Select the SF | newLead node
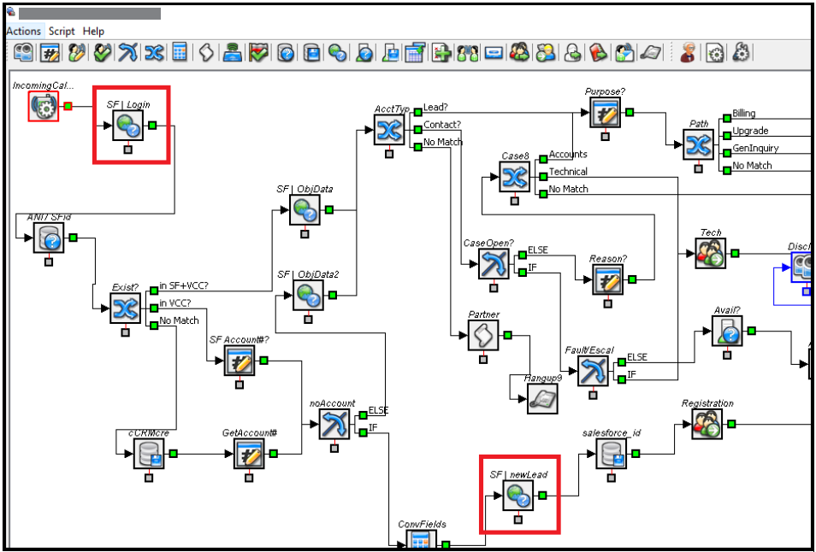This screenshot has width=816, height=552. pos(517,496)
